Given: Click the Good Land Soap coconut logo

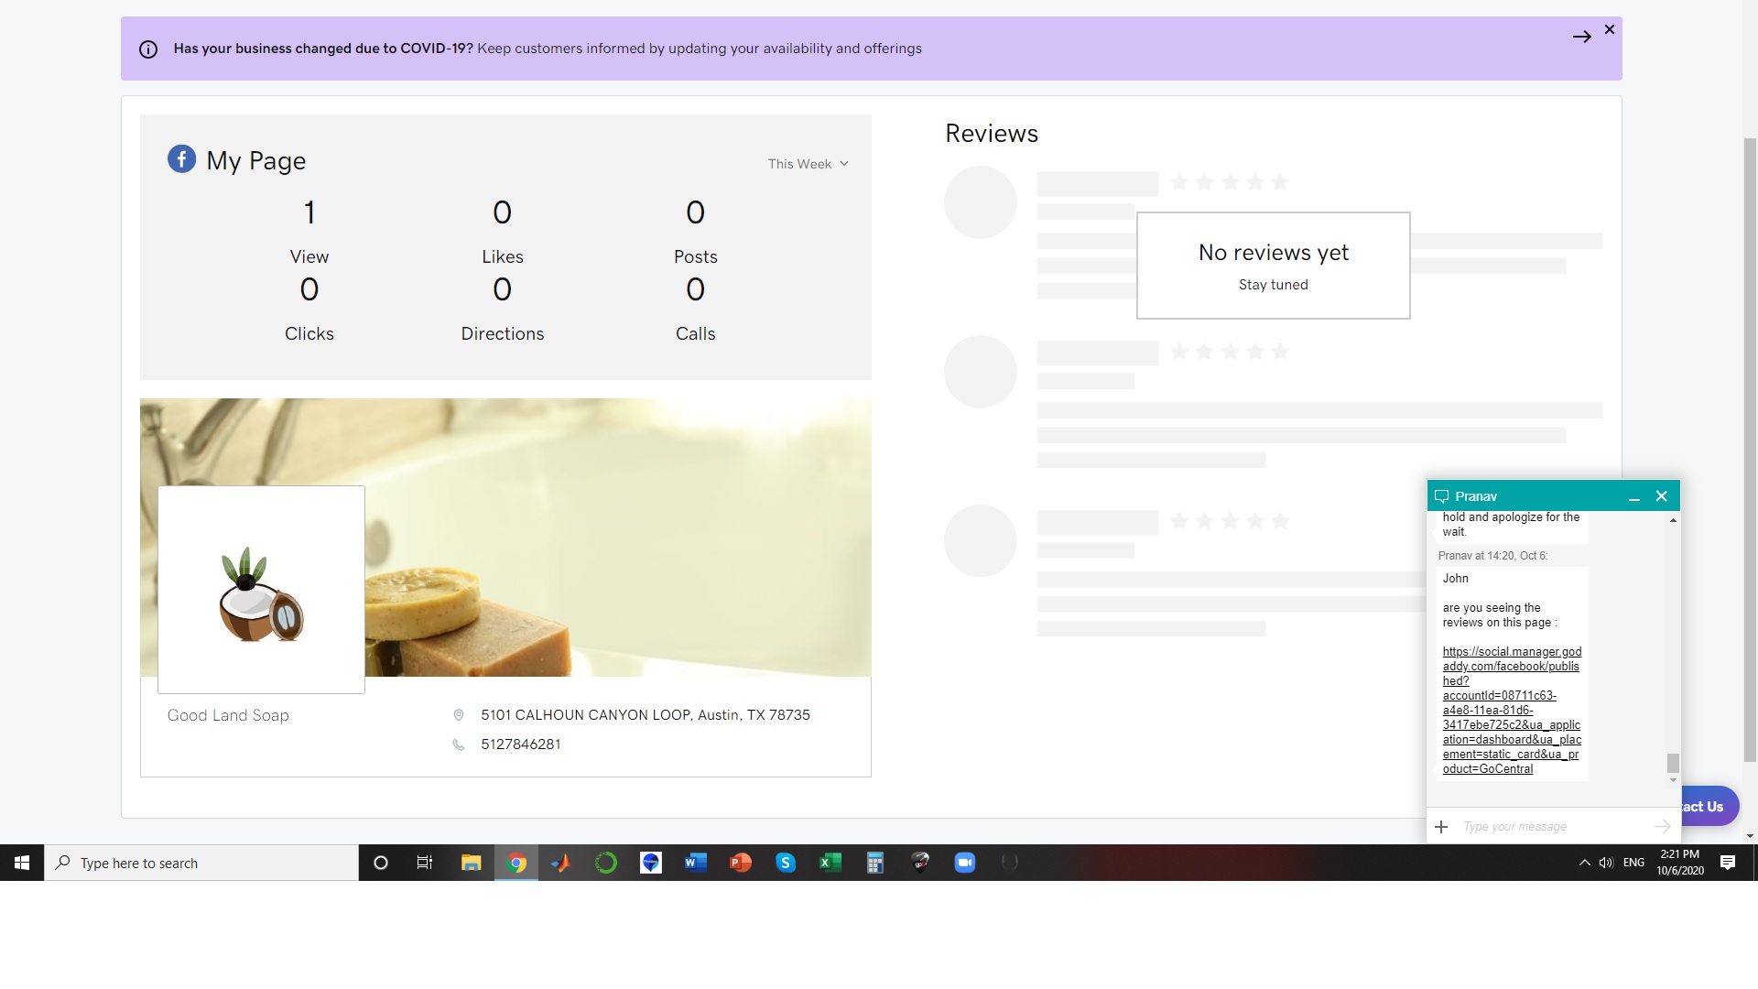Looking at the screenshot, I should (x=261, y=590).
